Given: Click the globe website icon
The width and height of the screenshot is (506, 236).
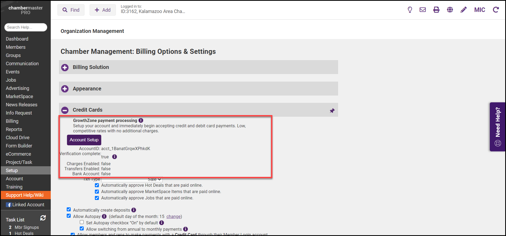Looking at the screenshot, I should pyautogui.click(x=450, y=10).
